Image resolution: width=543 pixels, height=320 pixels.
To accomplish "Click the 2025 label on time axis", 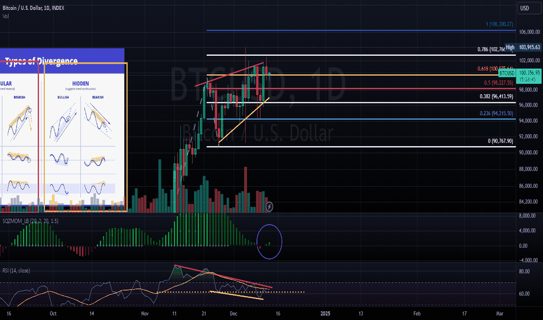I will point(325,314).
